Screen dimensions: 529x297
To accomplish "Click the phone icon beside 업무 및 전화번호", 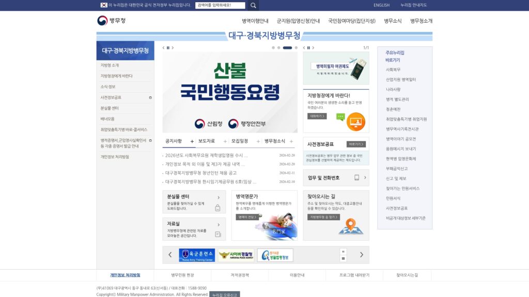I will pyautogui.click(x=356, y=177).
